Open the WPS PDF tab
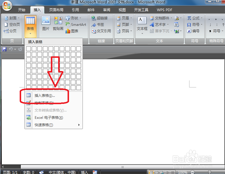This screenshot has height=174, width=225. 164,10
